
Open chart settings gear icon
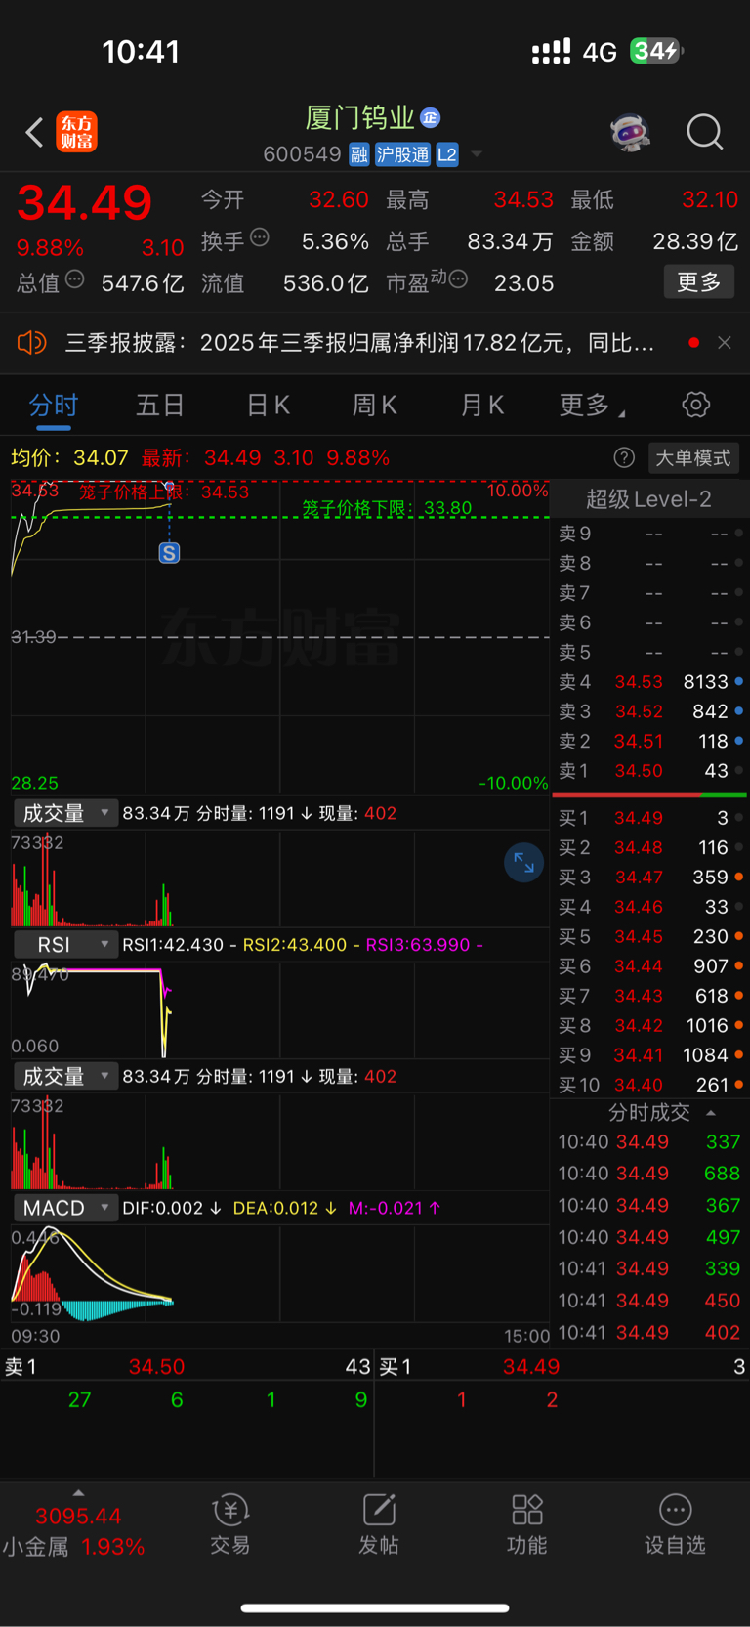[x=696, y=405]
